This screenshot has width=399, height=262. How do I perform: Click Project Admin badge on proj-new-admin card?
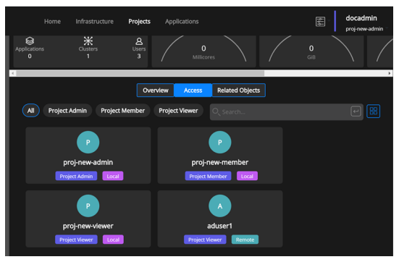76,176
